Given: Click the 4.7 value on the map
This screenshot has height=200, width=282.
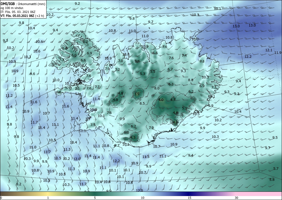Looking at the screenshot, I should [173, 100].
